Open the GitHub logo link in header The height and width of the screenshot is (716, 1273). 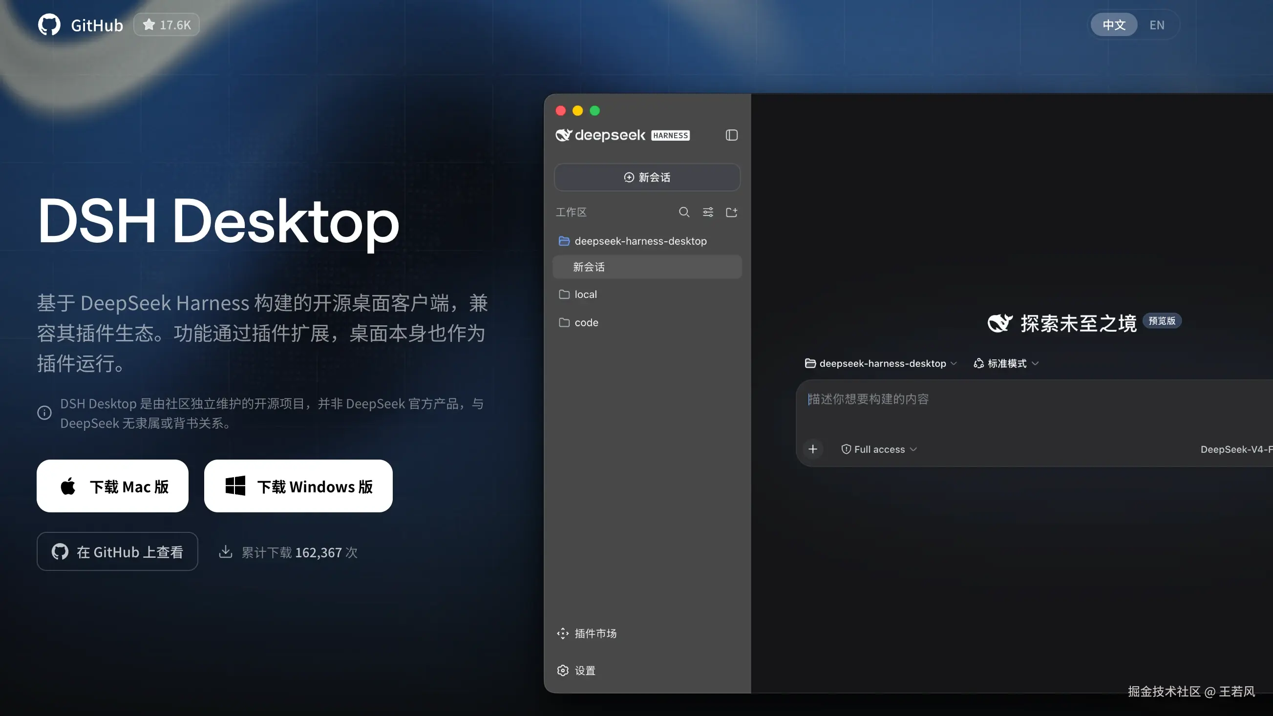point(49,25)
